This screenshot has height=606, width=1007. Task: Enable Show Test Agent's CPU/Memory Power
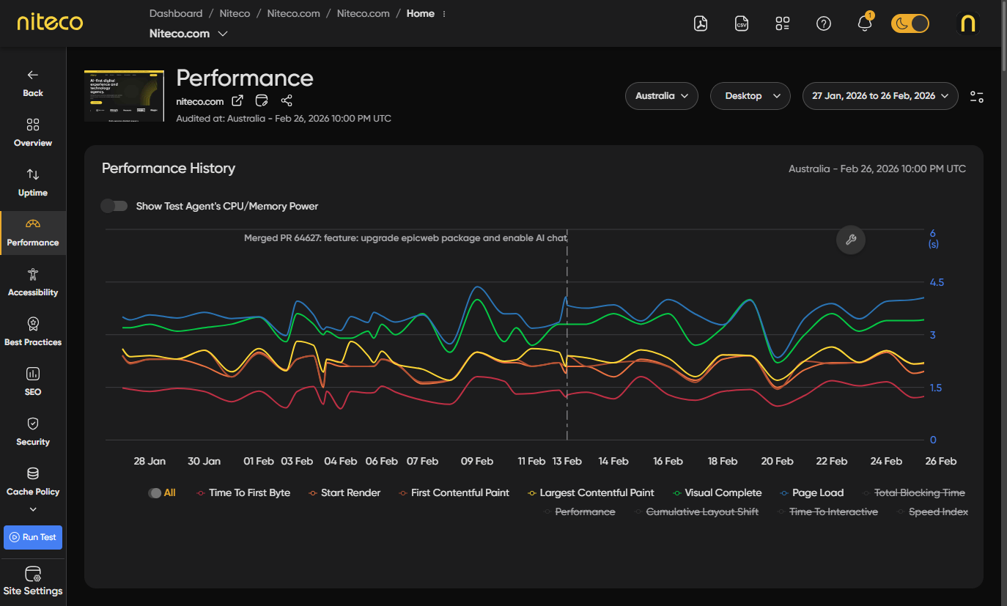(114, 206)
